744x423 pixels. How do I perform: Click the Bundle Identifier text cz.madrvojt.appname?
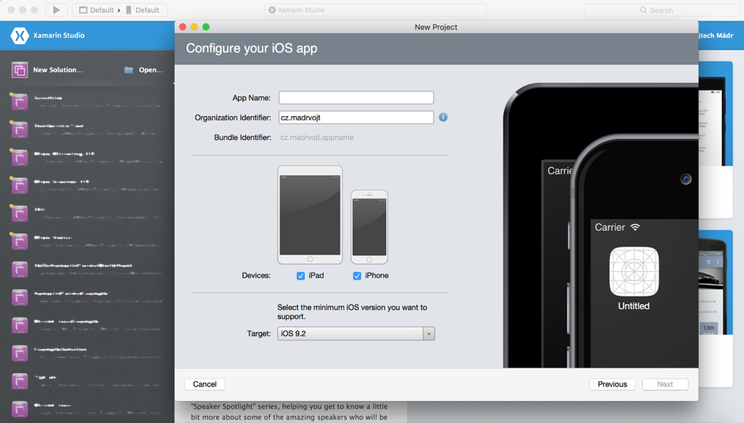[317, 138]
